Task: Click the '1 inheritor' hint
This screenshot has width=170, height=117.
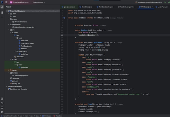Action: 120,18
